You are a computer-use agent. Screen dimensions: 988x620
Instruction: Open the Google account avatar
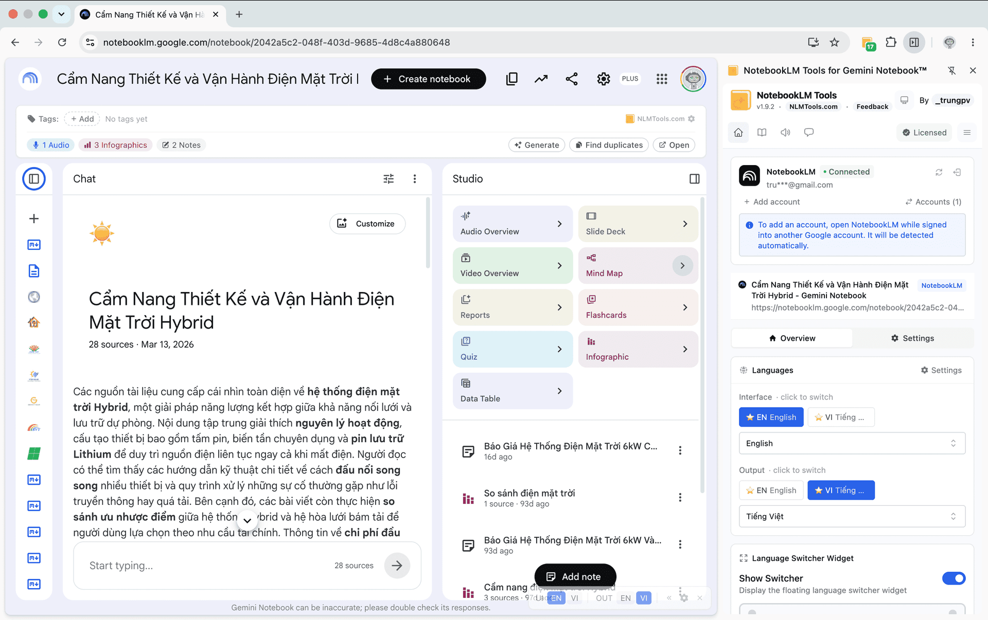pos(693,79)
